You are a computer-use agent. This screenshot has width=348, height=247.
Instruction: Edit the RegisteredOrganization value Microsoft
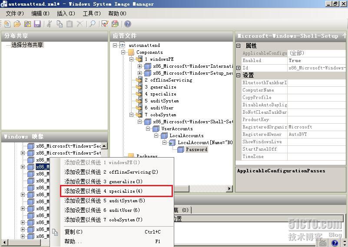pos(316,127)
